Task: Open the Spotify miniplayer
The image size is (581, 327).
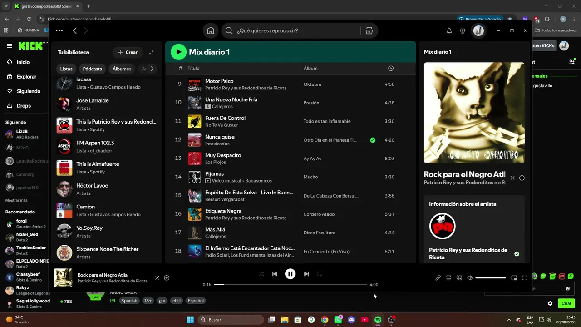Action: [x=514, y=278]
